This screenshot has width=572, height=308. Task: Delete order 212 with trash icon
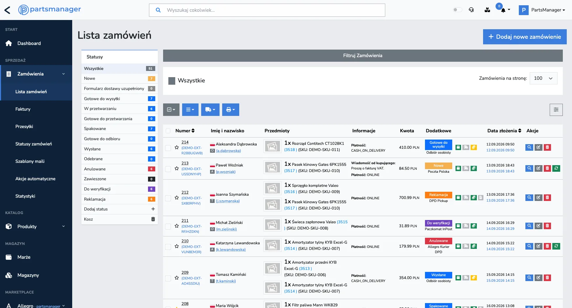point(547,198)
